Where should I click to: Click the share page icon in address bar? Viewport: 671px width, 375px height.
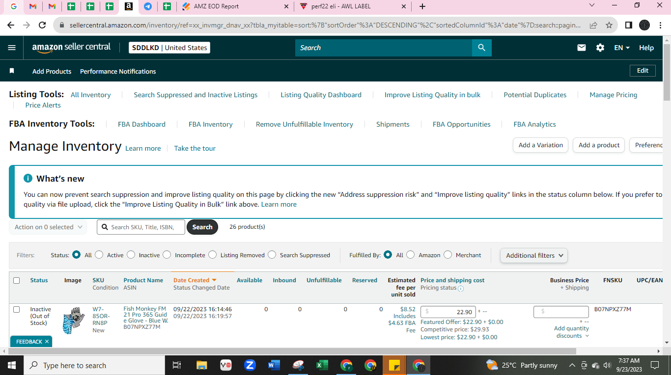[x=593, y=25]
